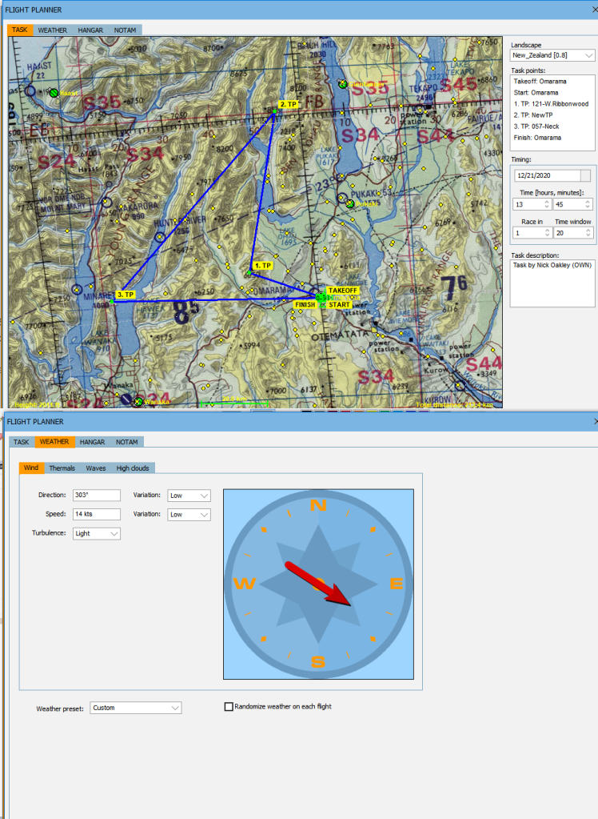Screen dimensions: 598x819
Task: Select the 1. TP turnpoint label
Action: pos(263,265)
